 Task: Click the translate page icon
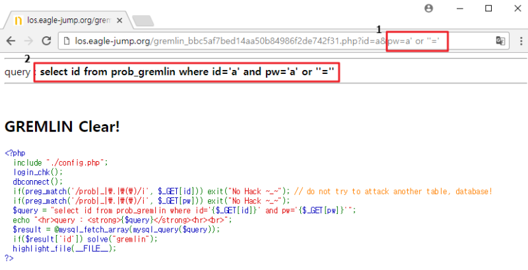pos(500,41)
